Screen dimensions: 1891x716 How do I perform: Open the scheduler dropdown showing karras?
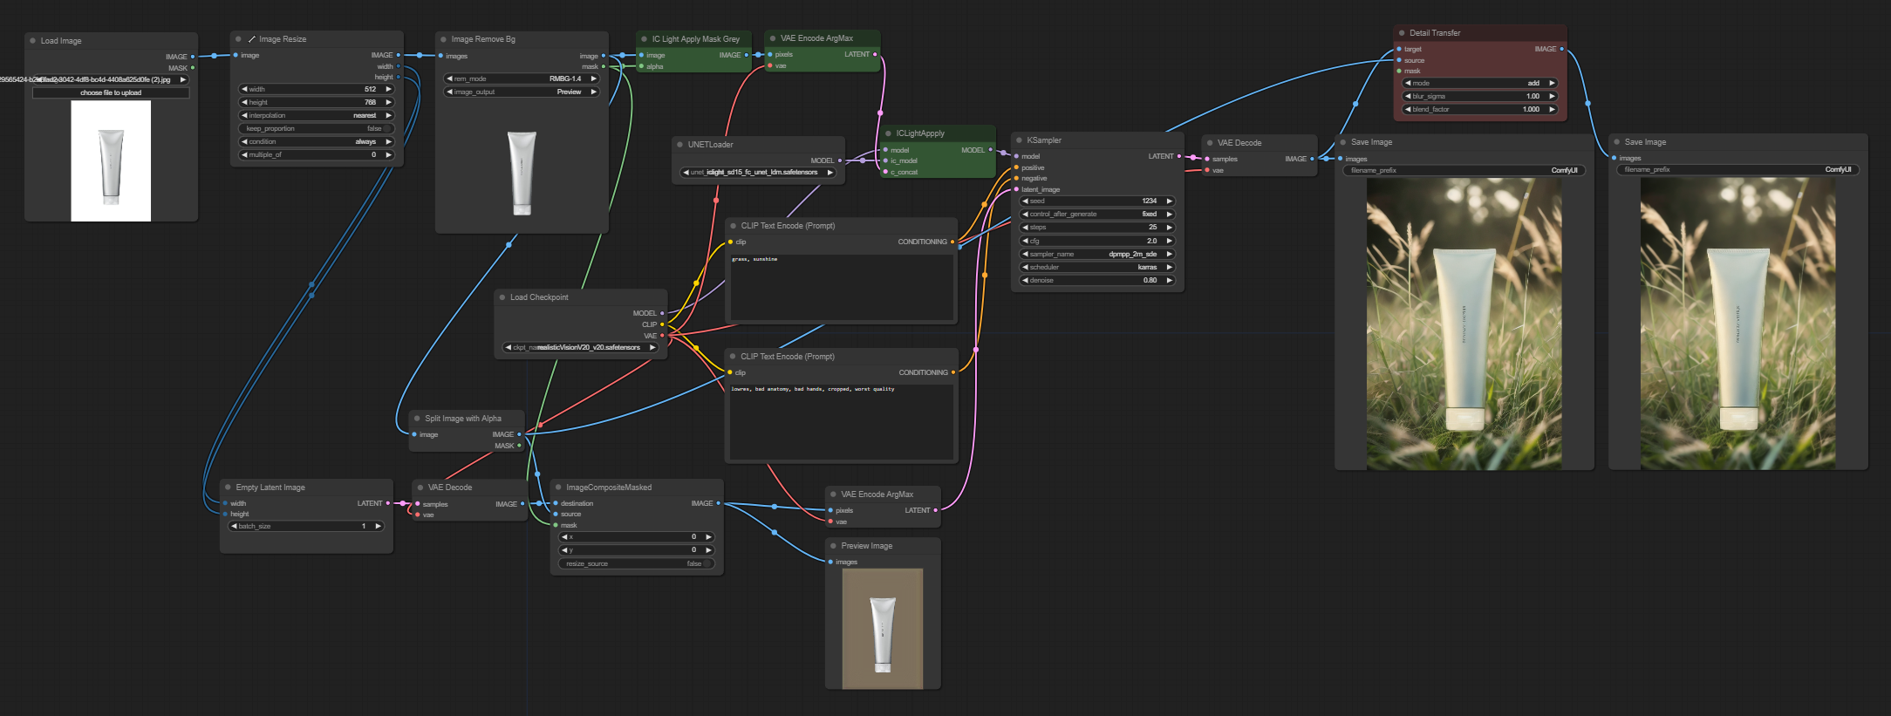click(x=1097, y=267)
